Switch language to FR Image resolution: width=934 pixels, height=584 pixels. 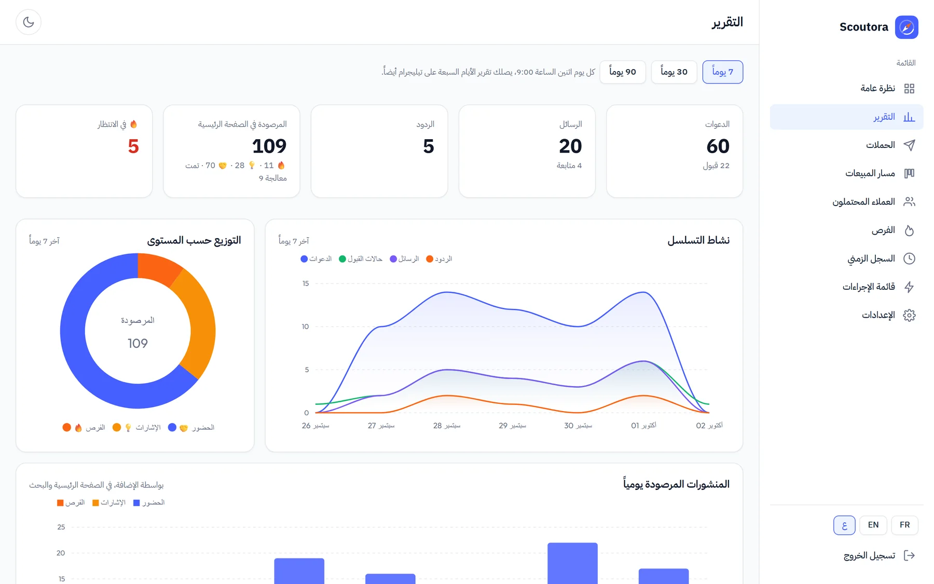click(x=905, y=525)
